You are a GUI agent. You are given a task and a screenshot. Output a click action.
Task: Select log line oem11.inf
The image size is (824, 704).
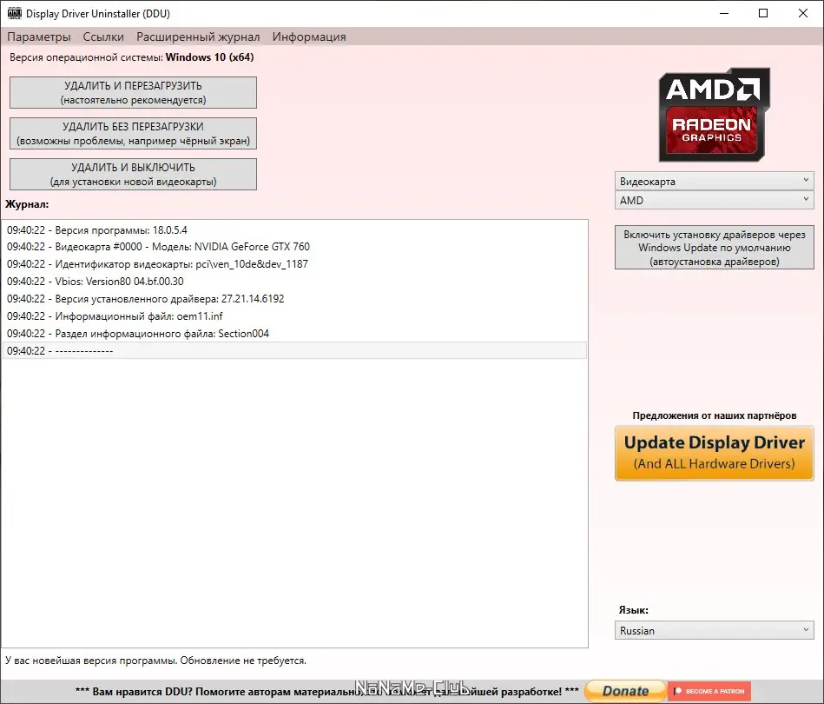[294, 315]
